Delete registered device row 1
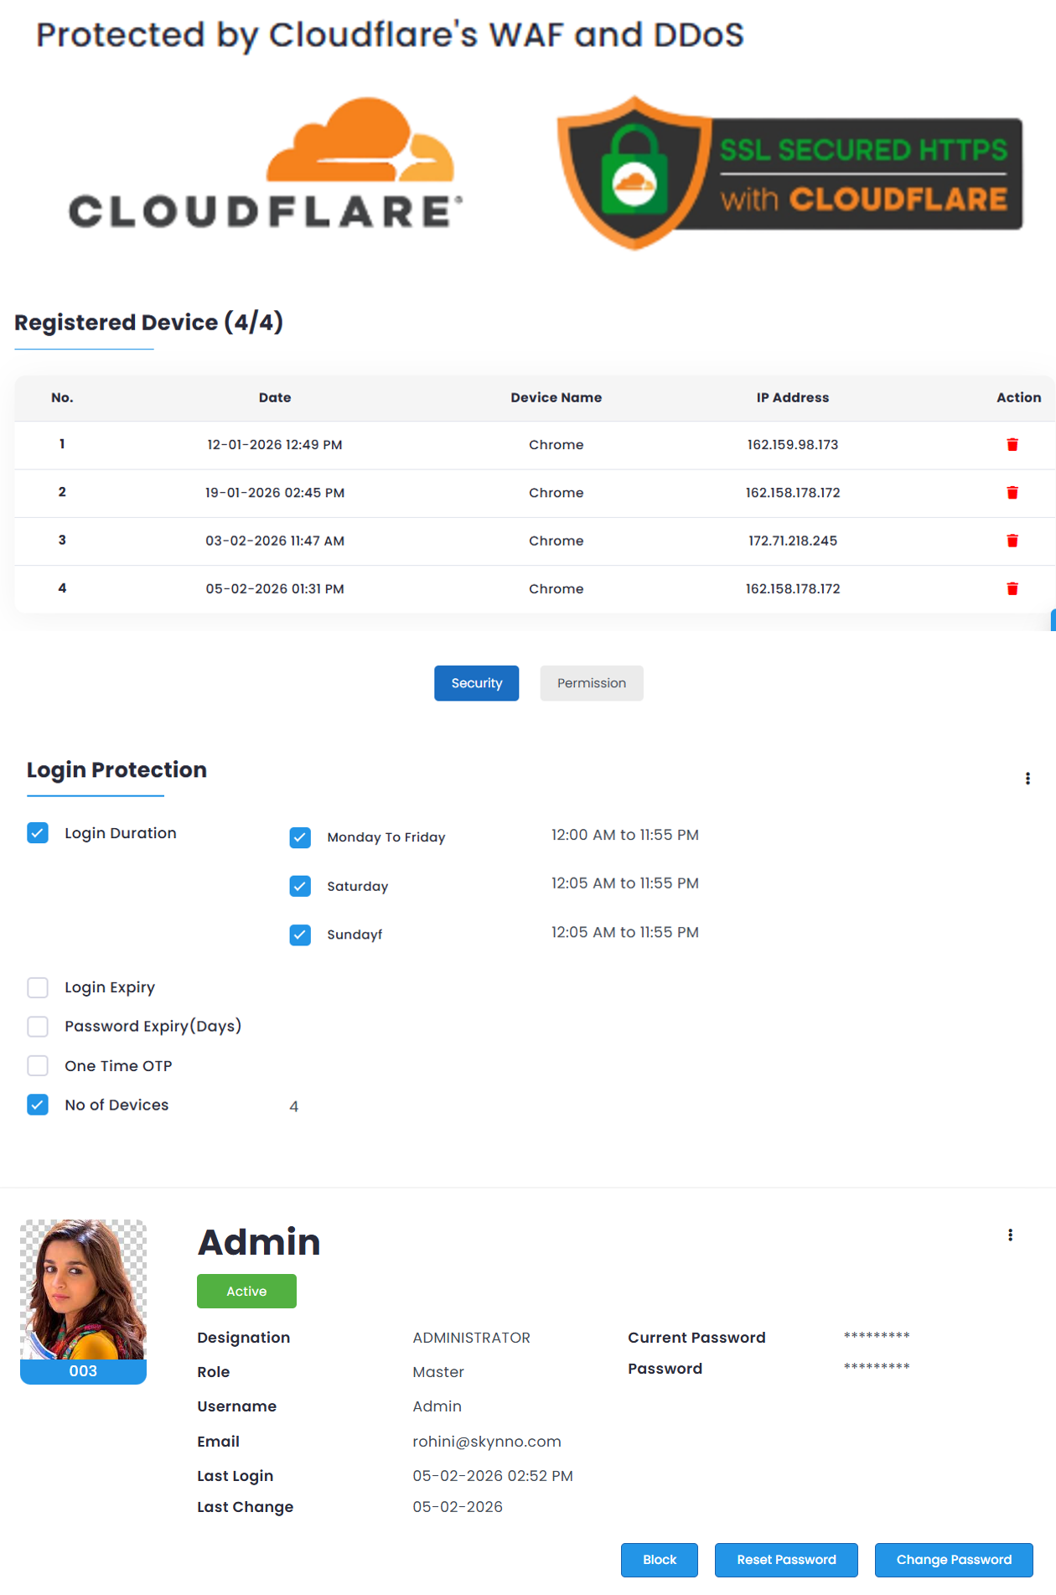Screen dimensions: 1056x1595 (x=1012, y=444)
